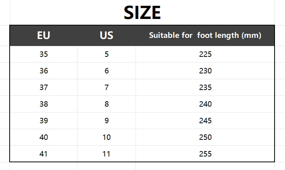Click the US size 8 cell
The width and height of the screenshot is (285, 170).
(107, 104)
